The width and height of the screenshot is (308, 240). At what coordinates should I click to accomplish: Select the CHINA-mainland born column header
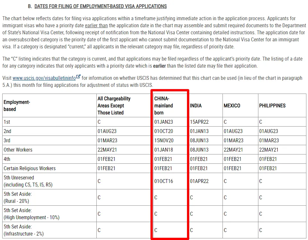pyautogui.click(x=164, y=106)
